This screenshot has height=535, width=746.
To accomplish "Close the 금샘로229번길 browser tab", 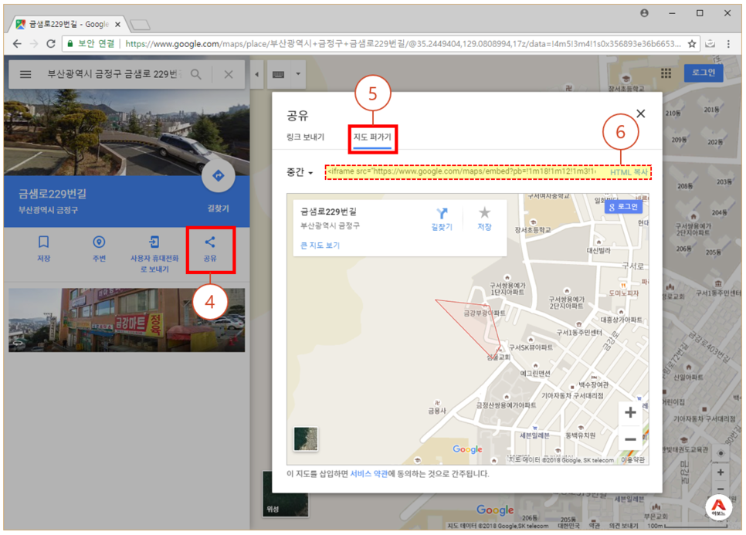I will pyautogui.click(x=117, y=24).
